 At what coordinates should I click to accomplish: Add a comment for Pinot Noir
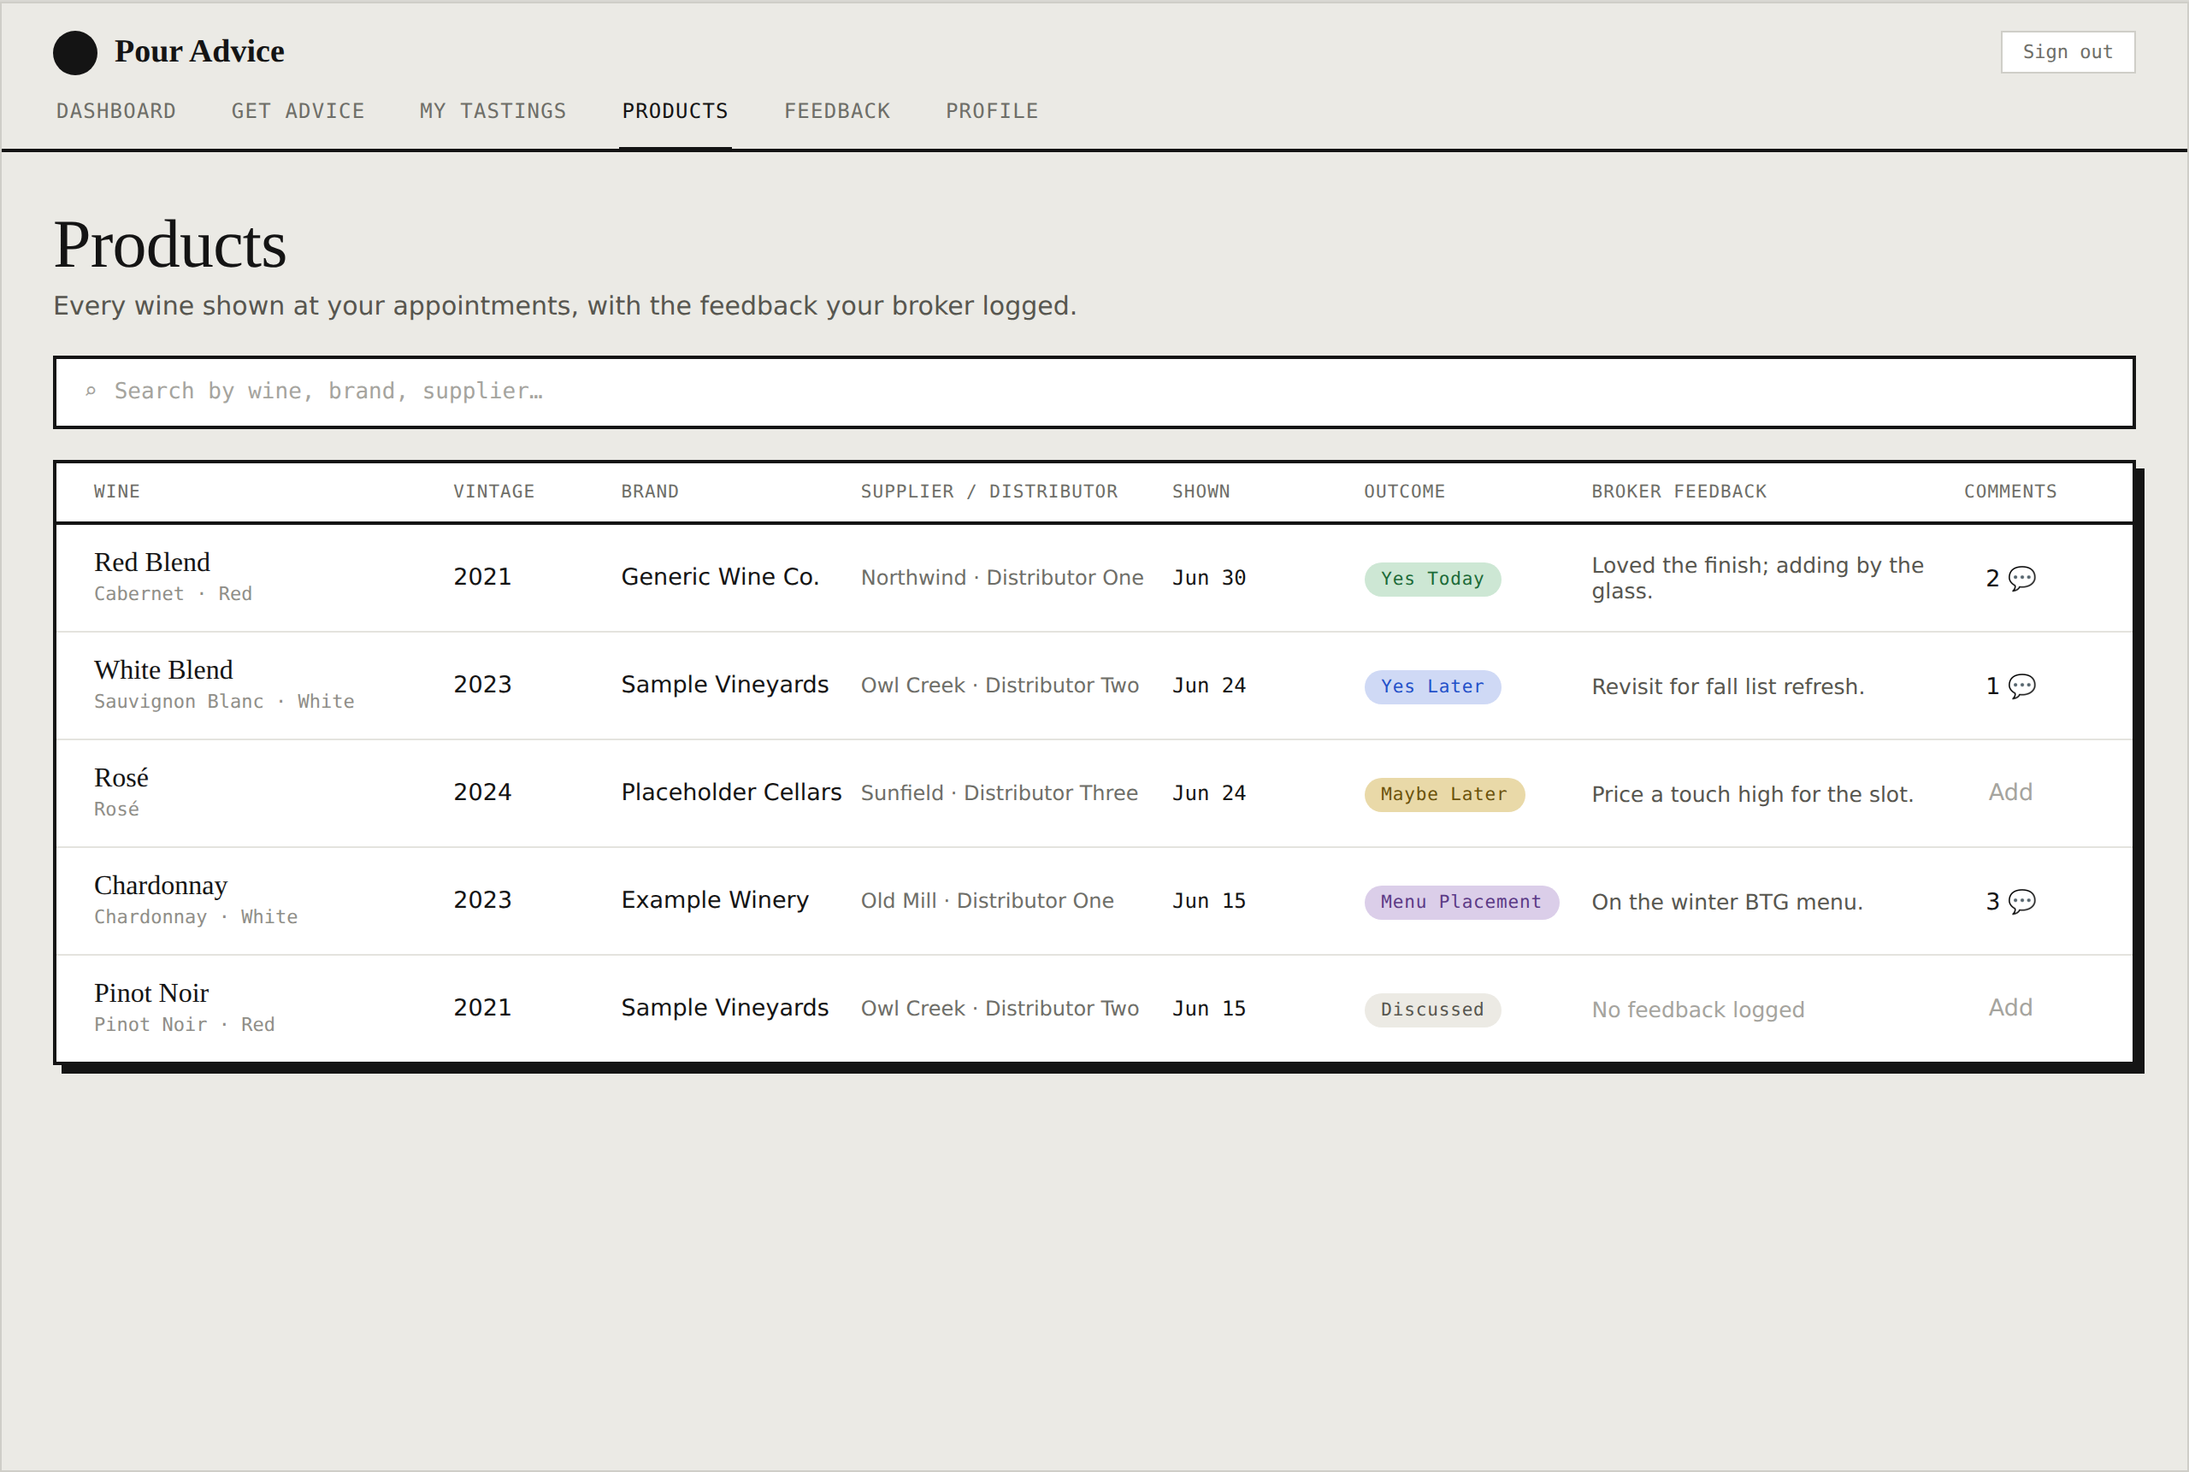pos(2009,1007)
